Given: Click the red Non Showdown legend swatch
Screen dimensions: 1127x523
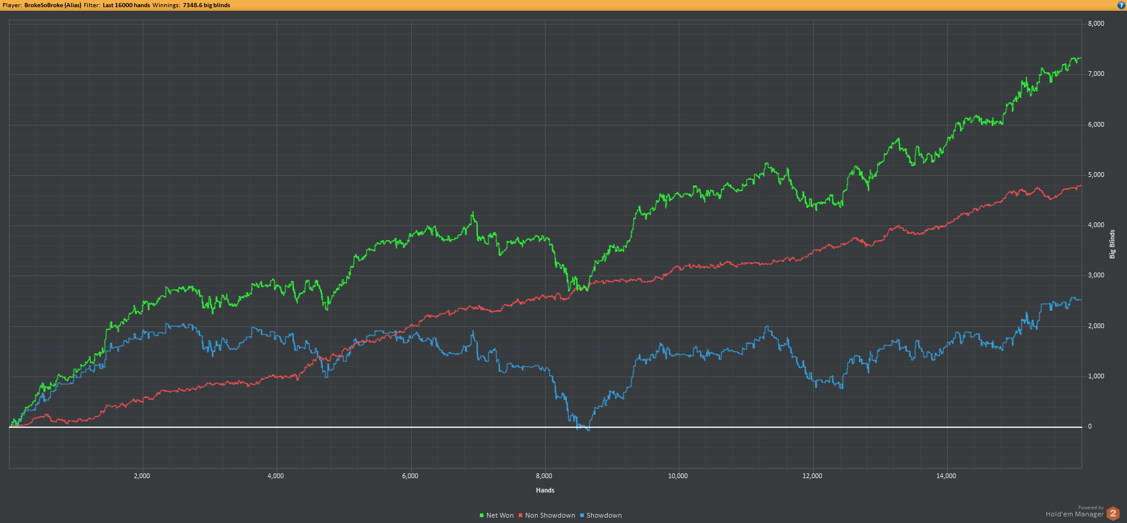Looking at the screenshot, I should (520, 515).
